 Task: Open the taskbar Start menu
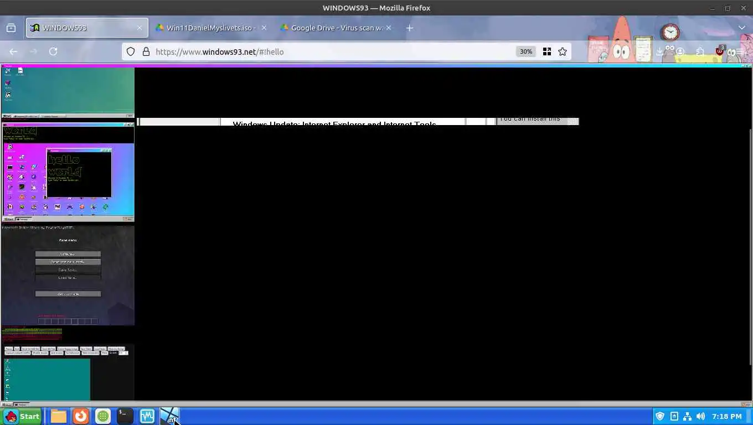pyautogui.click(x=22, y=416)
